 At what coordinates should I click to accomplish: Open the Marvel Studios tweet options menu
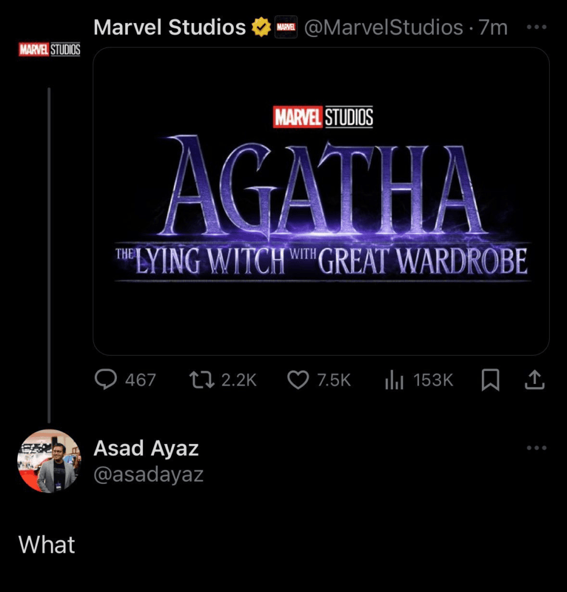click(536, 27)
